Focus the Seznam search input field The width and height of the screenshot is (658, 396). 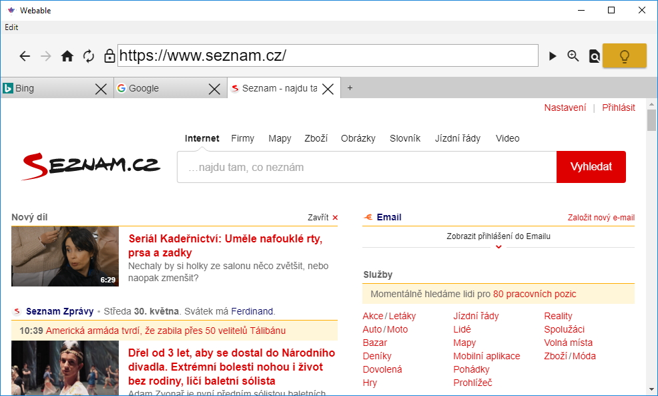pyautogui.click(x=367, y=167)
